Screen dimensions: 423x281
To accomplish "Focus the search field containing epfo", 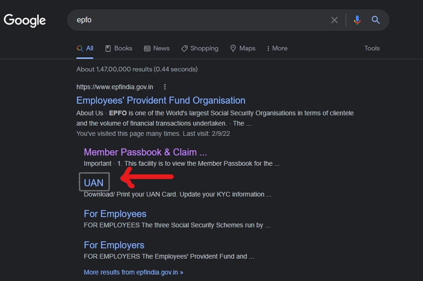I will pos(200,20).
